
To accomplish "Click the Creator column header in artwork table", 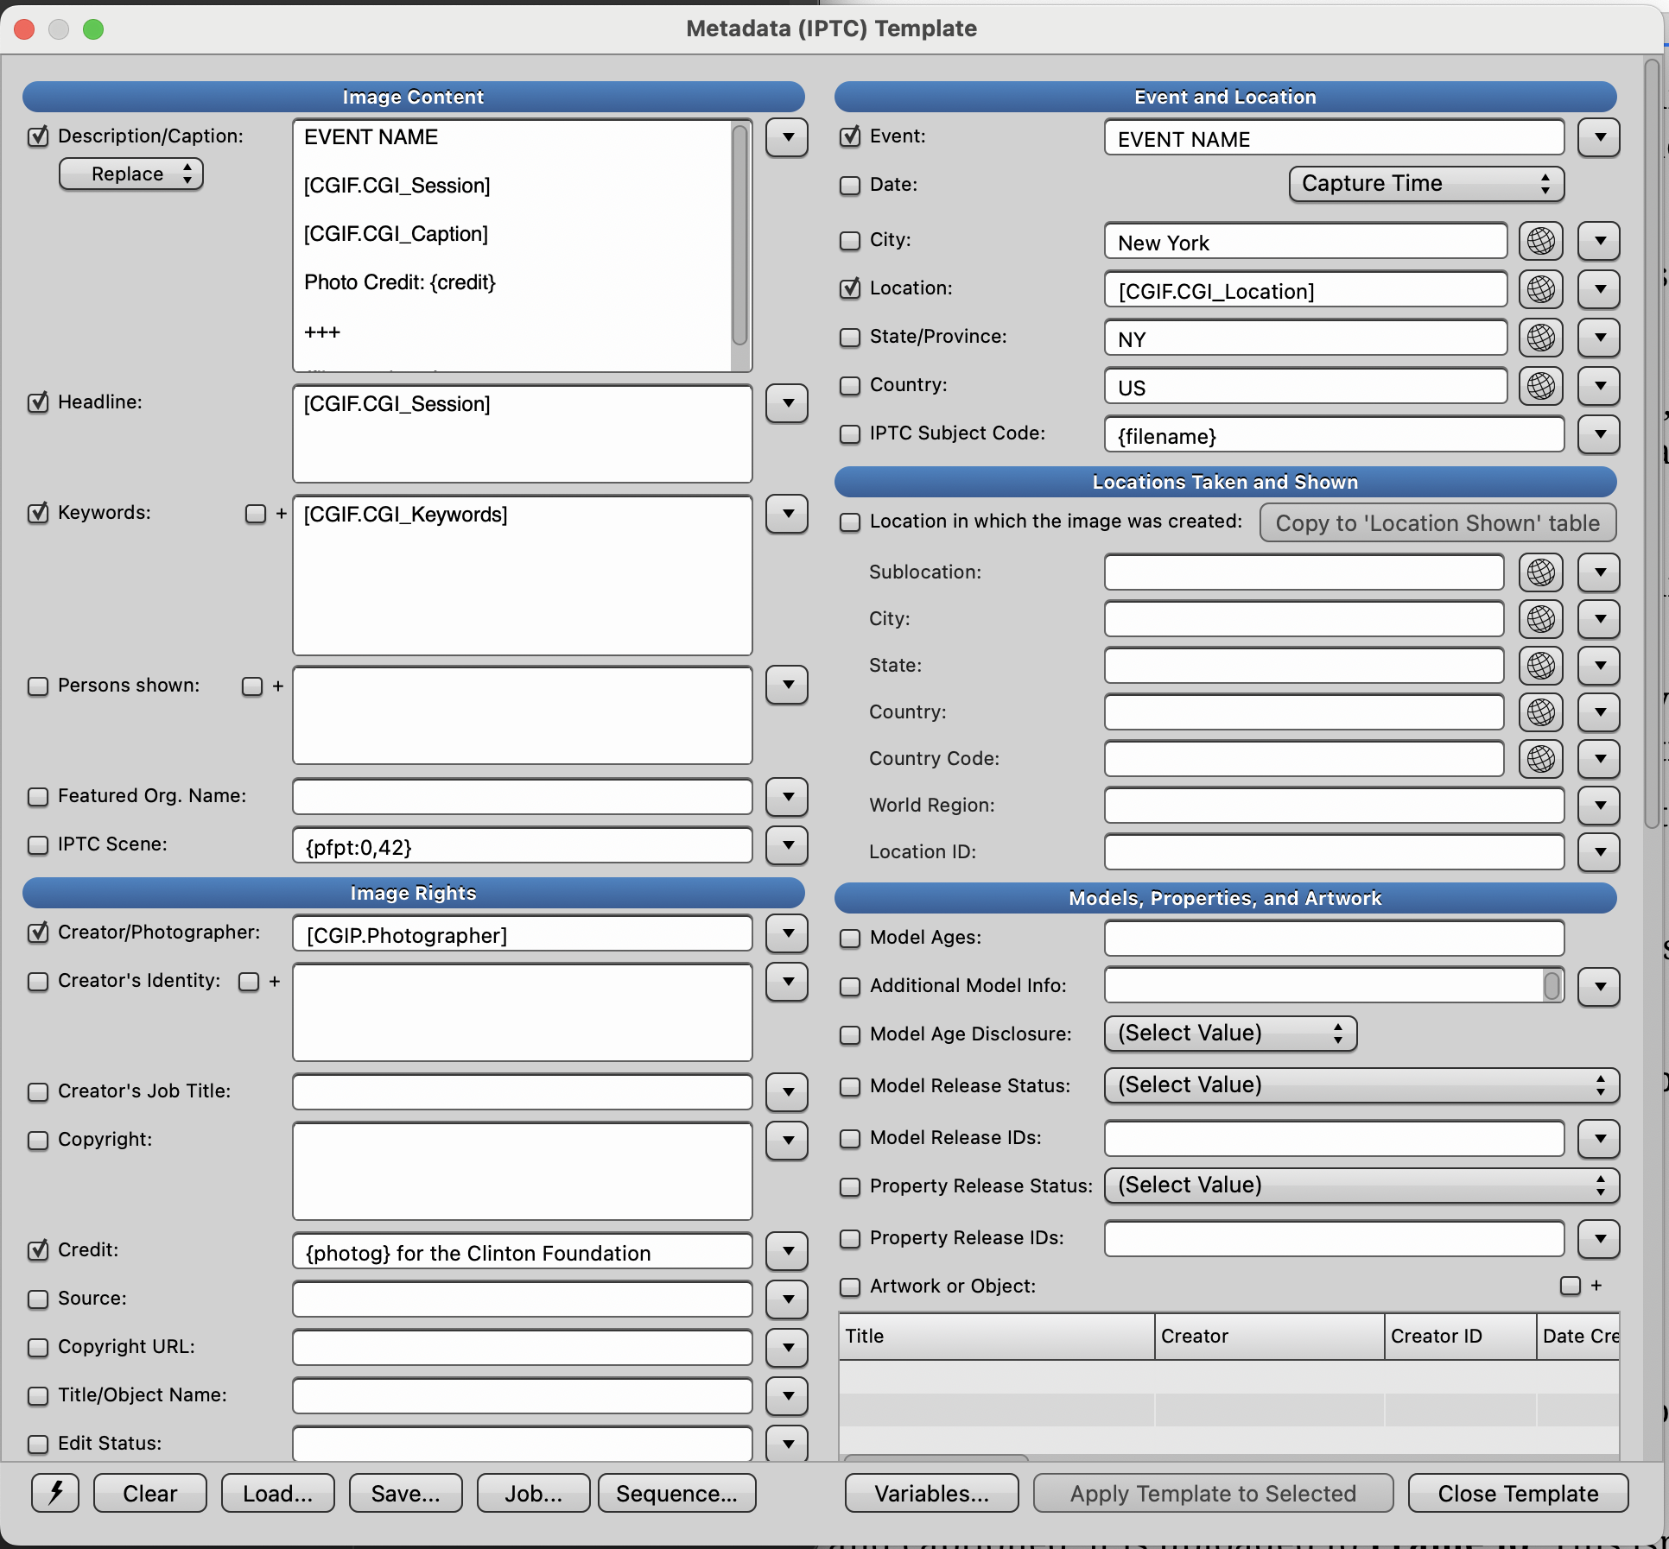I will tap(1268, 1336).
